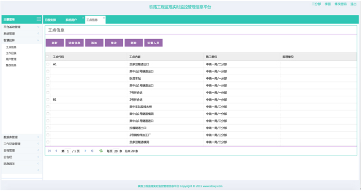Check the box for the 卧龙车站 row
The width and height of the screenshot is (361, 191).
point(48,78)
